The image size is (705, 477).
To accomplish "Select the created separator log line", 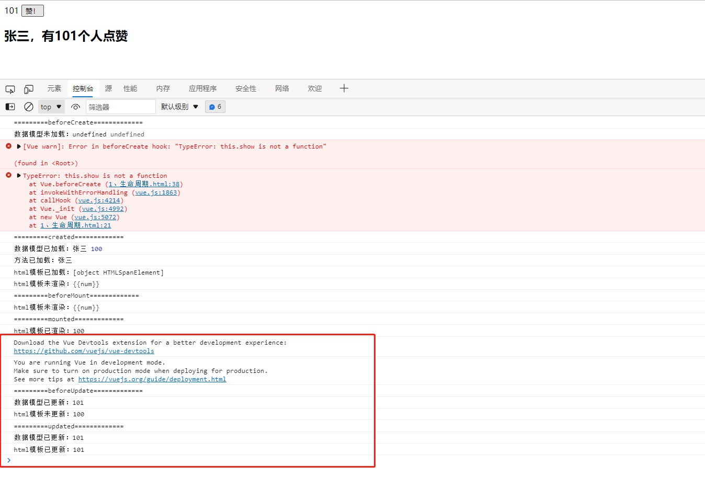I will tap(69, 237).
